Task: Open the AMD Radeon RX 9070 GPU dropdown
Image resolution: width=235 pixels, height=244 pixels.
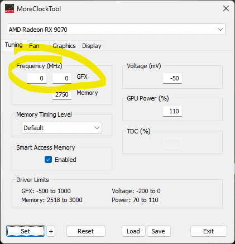Action: click(116, 30)
